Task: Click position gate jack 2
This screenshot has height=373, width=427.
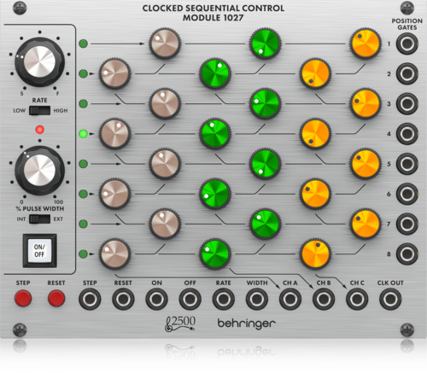Action: coord(407,73)
